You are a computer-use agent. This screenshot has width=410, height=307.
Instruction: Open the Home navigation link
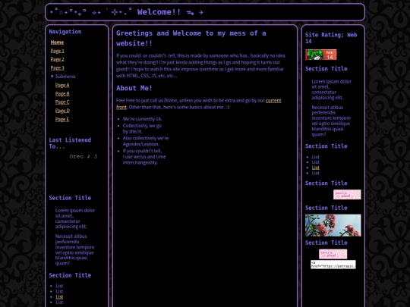click(x=57, y=42)
